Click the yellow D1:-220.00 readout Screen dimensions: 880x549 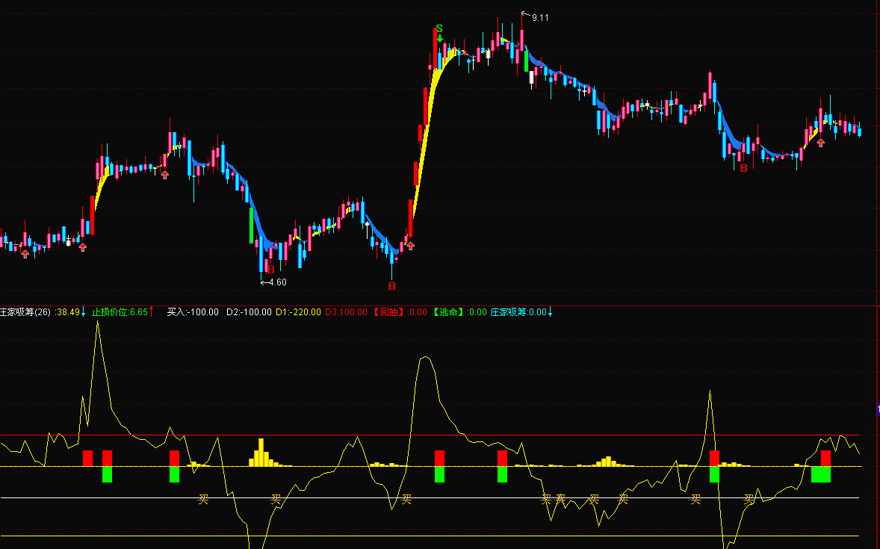298,312
